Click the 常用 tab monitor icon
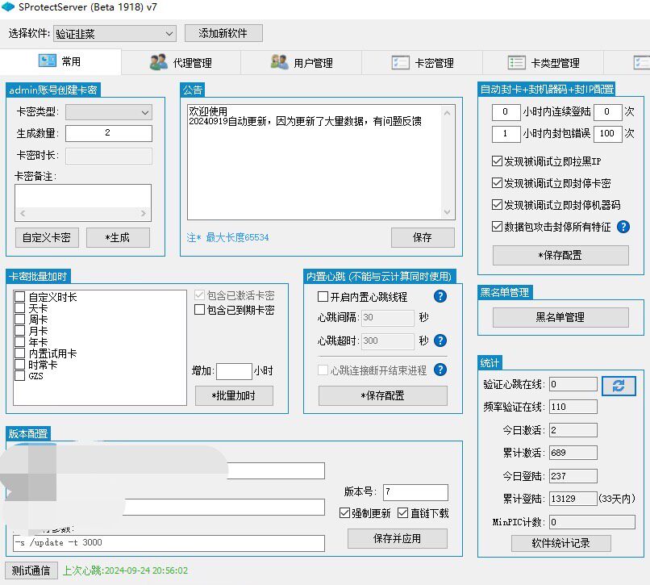This screenshot has height=585, width=650. (48, 61)
